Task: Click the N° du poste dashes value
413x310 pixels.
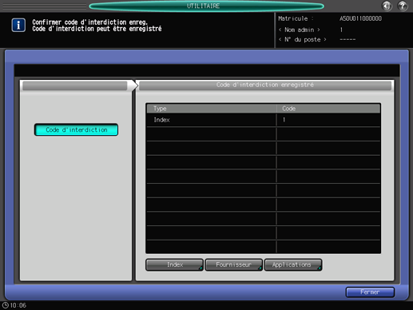Action: [347, 39]
